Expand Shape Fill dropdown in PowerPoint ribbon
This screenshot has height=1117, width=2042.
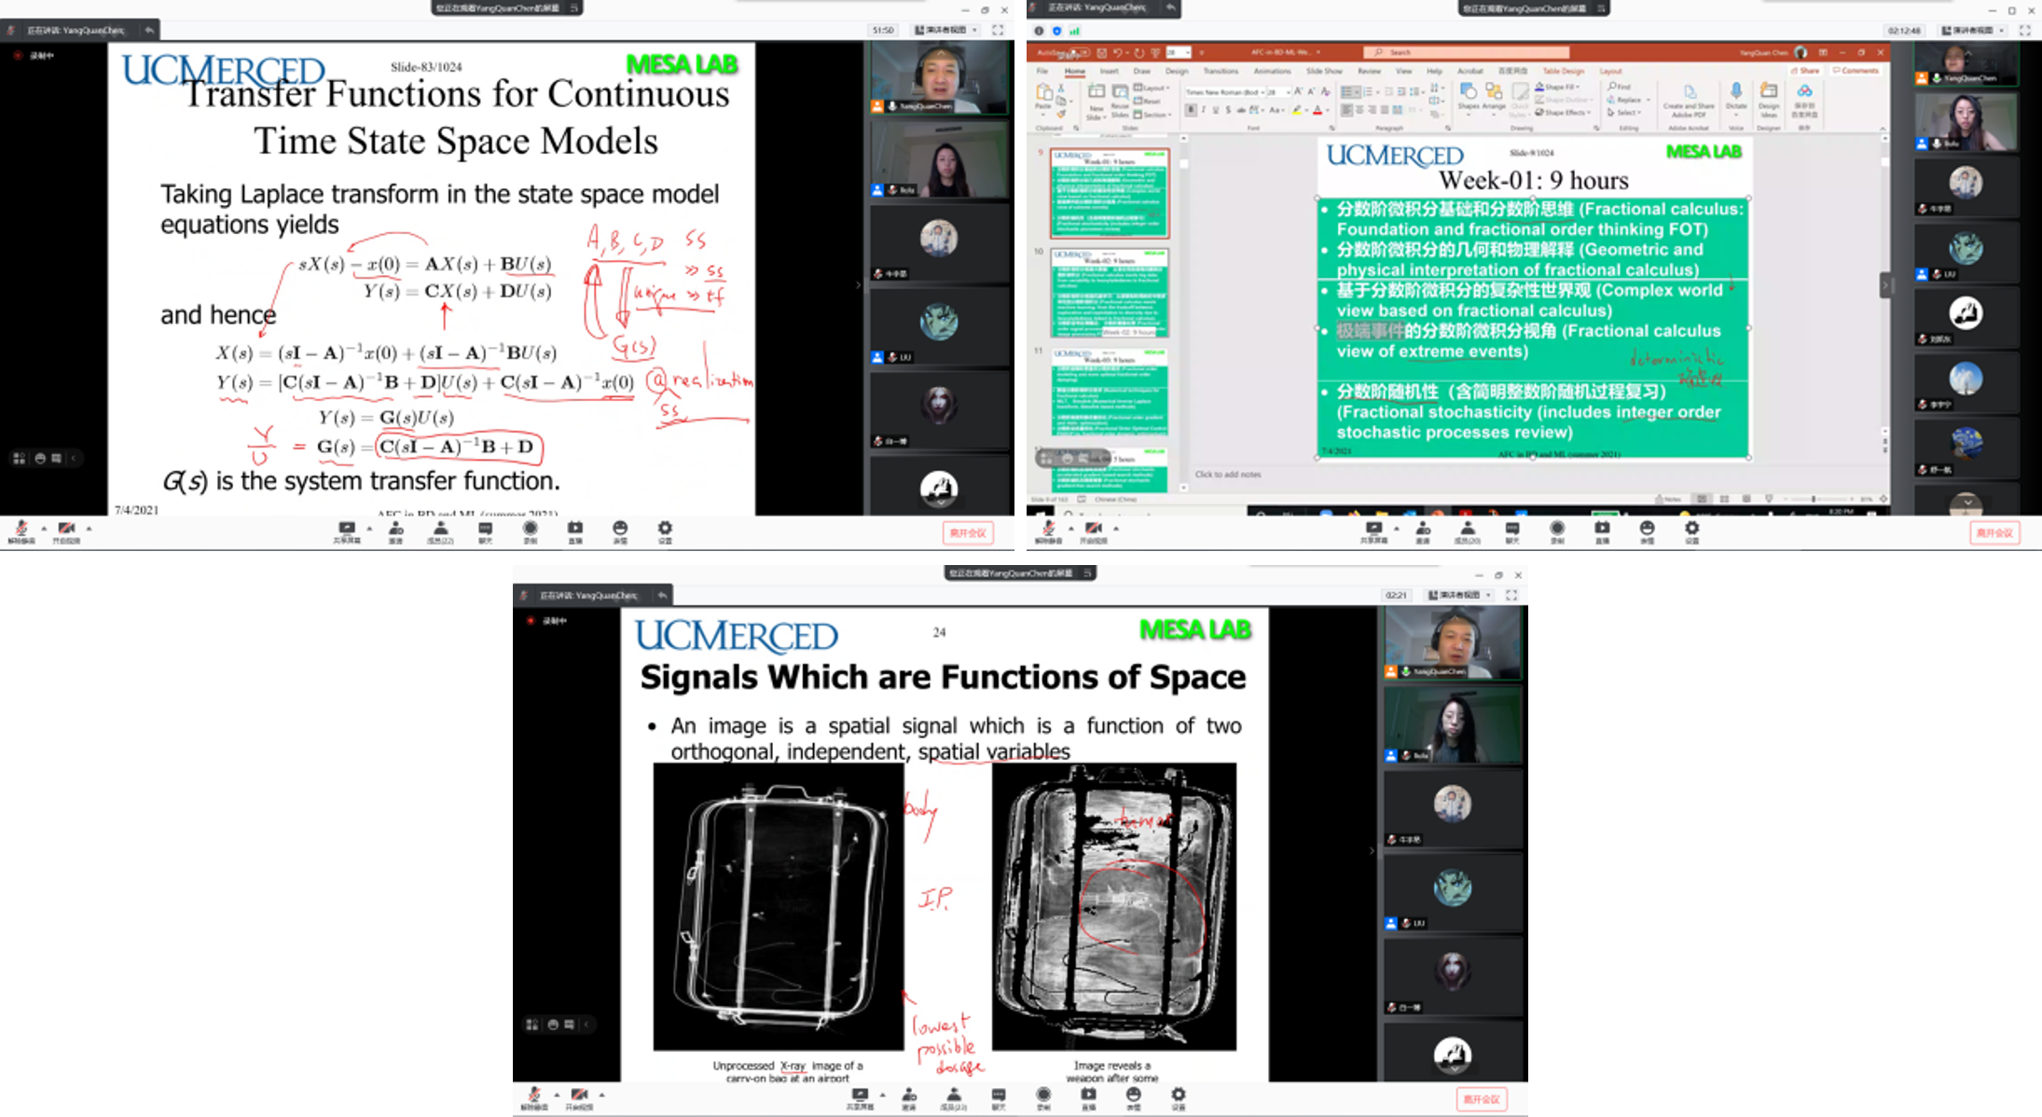tap(1577, 87)
